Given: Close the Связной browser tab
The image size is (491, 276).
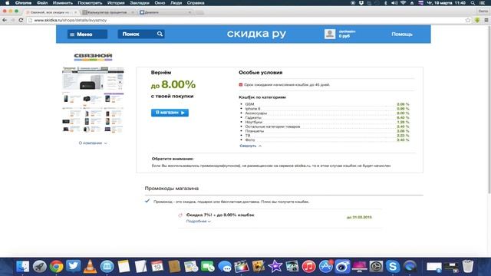Looking at the screenshot, I should [x=75, y=12].
